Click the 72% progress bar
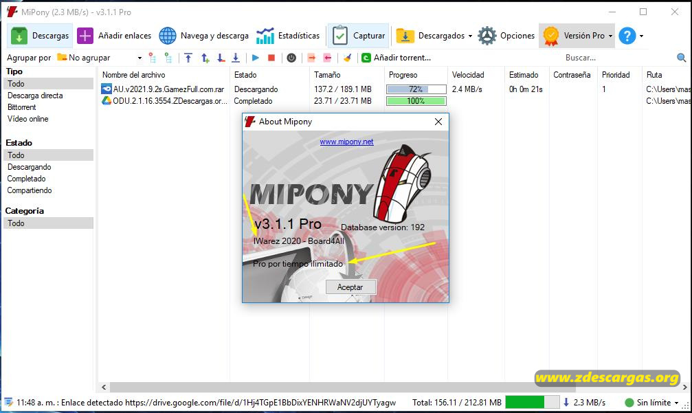The image size is (692, 413). pyautogui.click(x=416, y=89)
